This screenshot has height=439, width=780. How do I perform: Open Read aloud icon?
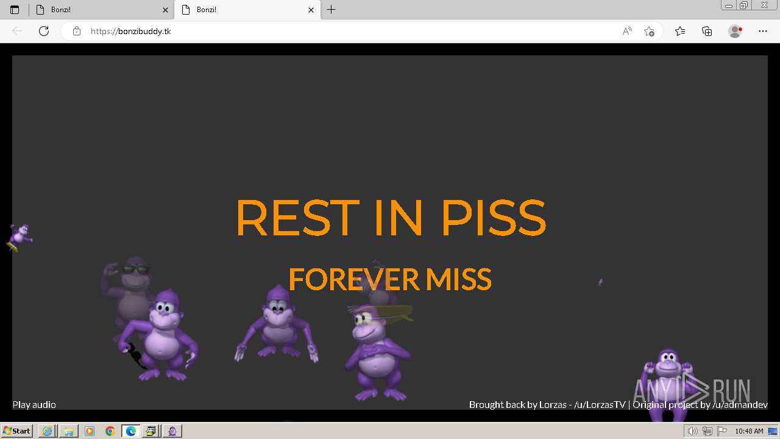pos(627,31)
